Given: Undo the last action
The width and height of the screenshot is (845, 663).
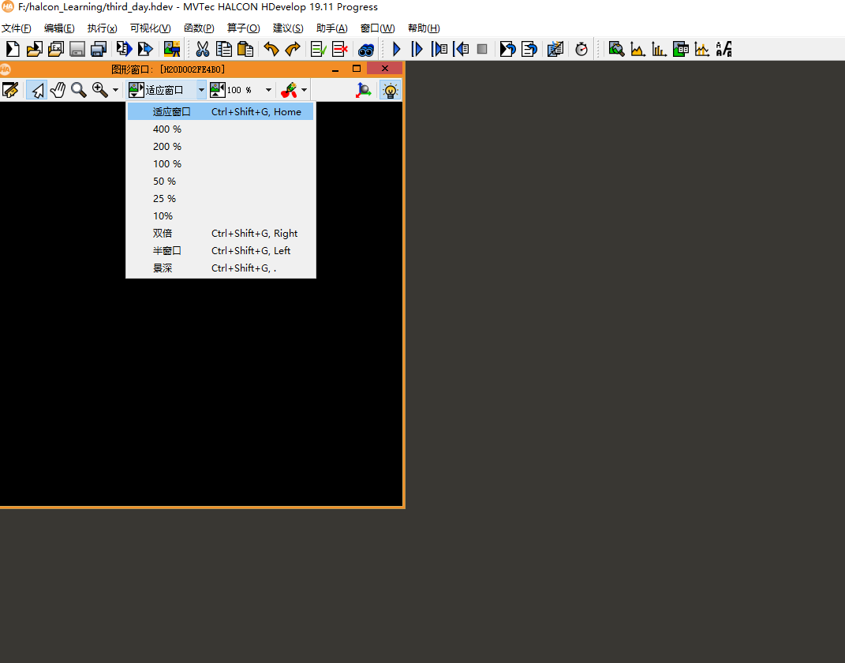Looking at the screenshot, I should 271,49.
